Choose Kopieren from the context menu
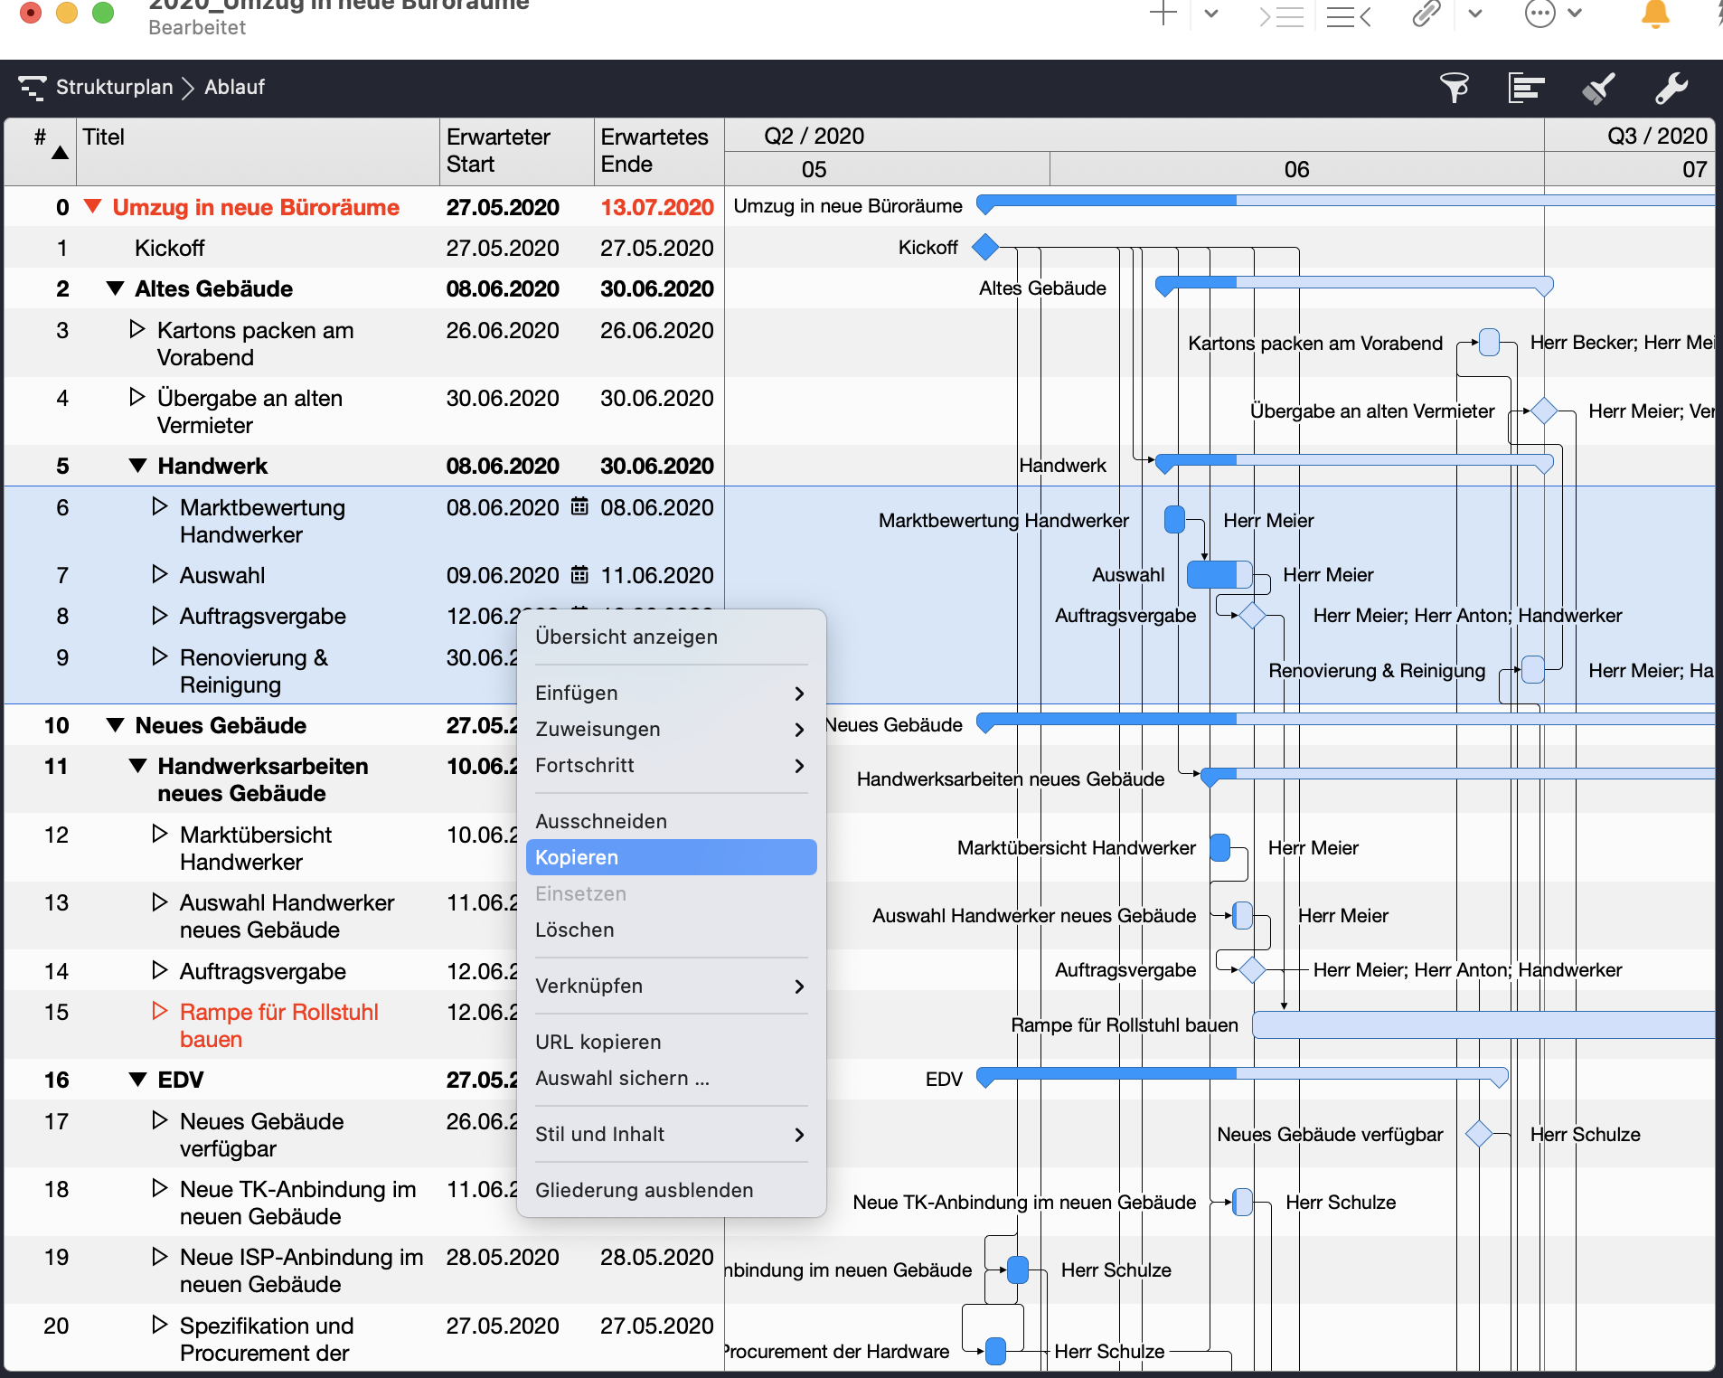 [x=671, y=857]
